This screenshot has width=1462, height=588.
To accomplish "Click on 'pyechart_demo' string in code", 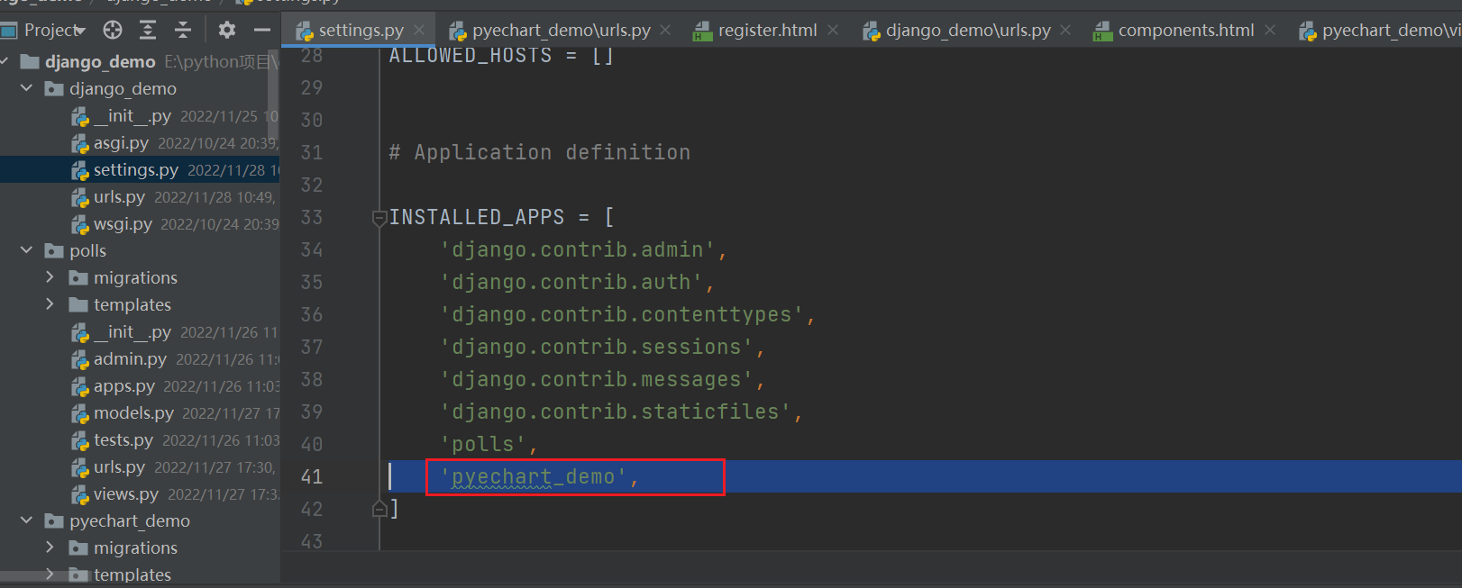I will [534, 476].
